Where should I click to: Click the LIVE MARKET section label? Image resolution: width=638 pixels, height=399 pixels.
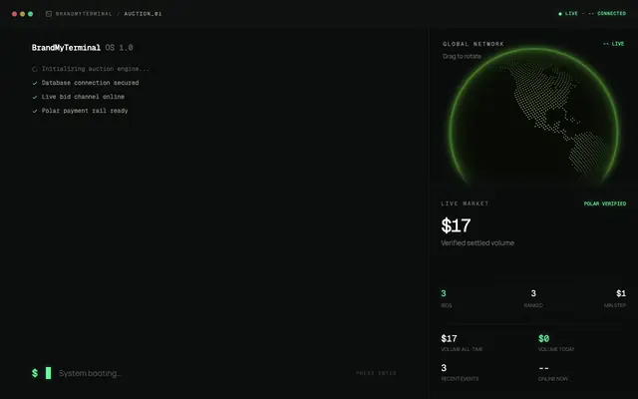pos(465,203)
